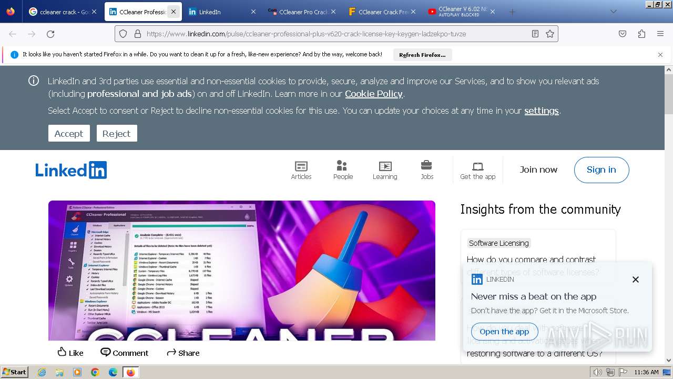Dismiss the Firefox refresh notification bar

[660, 55]
